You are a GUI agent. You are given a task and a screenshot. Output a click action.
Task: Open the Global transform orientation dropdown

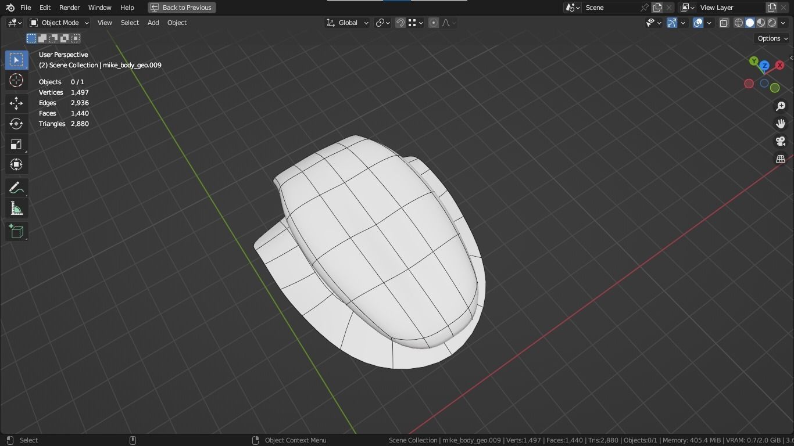coord(347,23)
